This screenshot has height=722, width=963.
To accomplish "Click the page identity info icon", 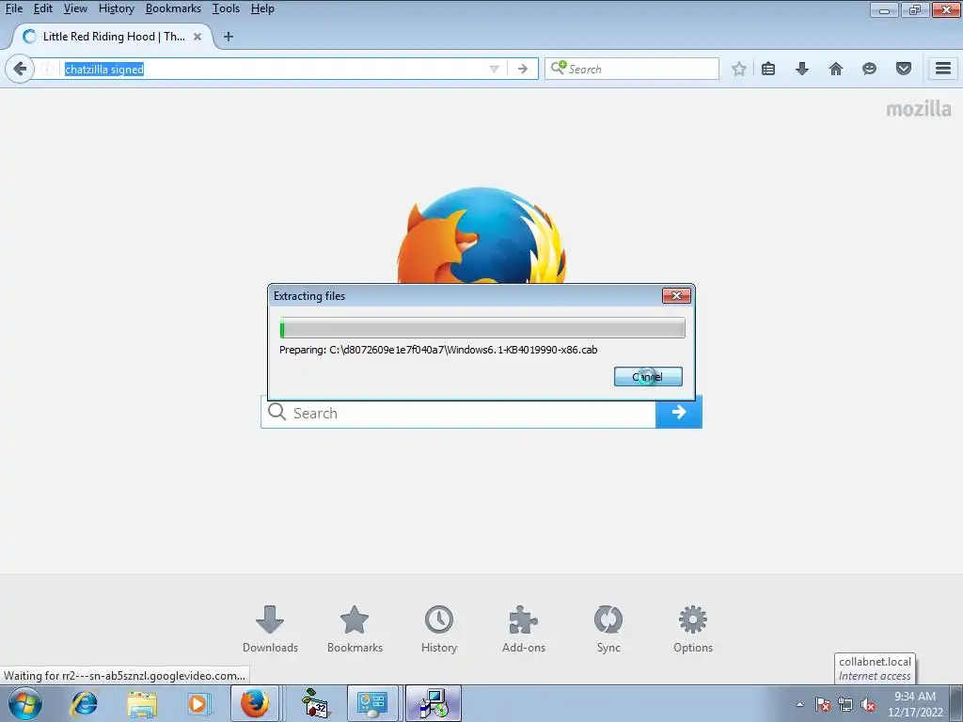I will coord(47,69).
